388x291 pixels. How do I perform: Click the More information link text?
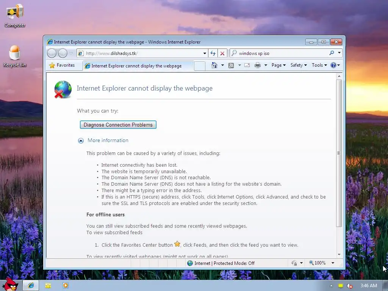[108, 140]
